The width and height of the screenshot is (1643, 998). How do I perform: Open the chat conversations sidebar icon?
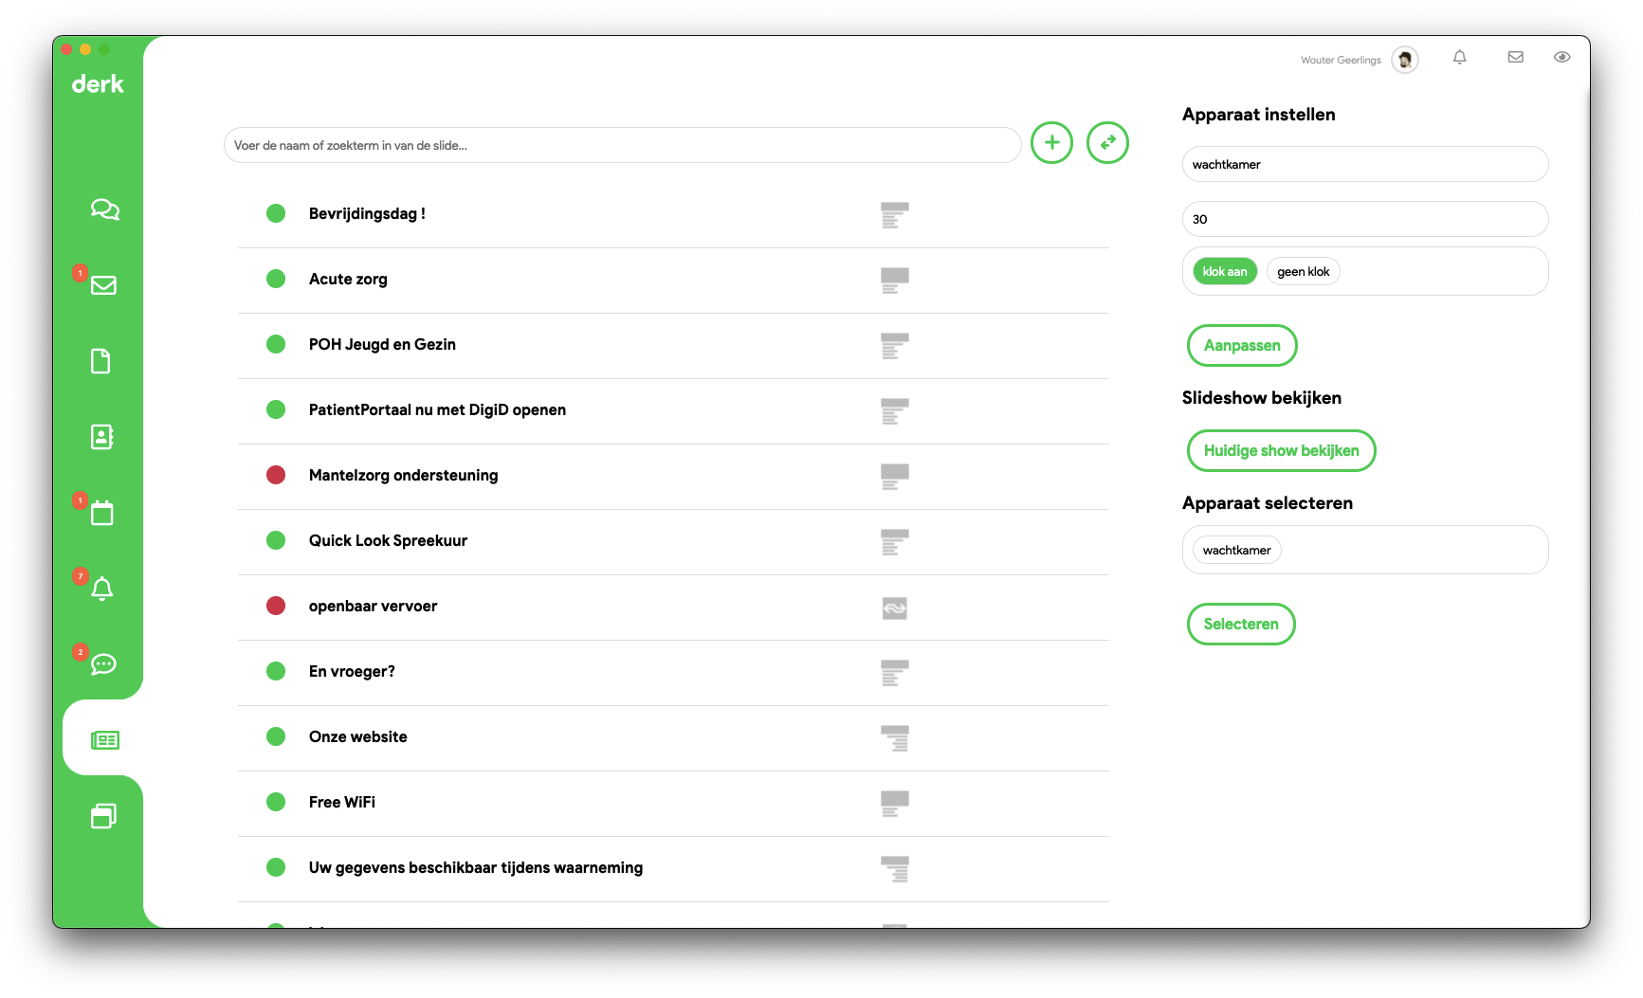pos(104,209)
